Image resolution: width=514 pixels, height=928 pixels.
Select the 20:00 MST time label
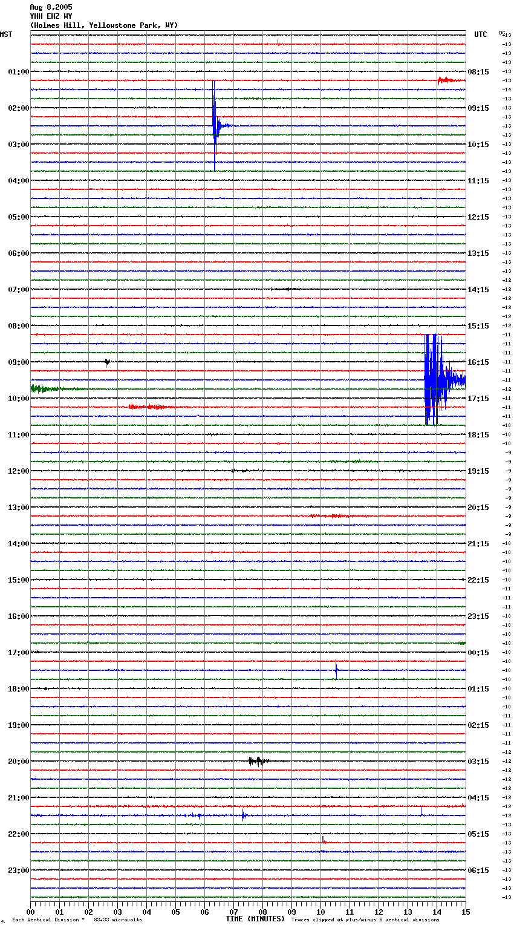pos(19,762)
